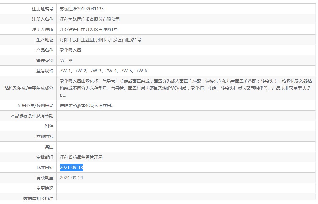Click the 附件 label

point(49,126)
